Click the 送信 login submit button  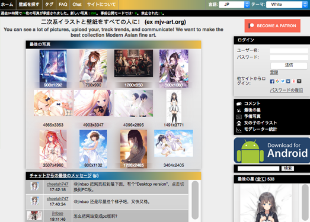click(289, 65)
